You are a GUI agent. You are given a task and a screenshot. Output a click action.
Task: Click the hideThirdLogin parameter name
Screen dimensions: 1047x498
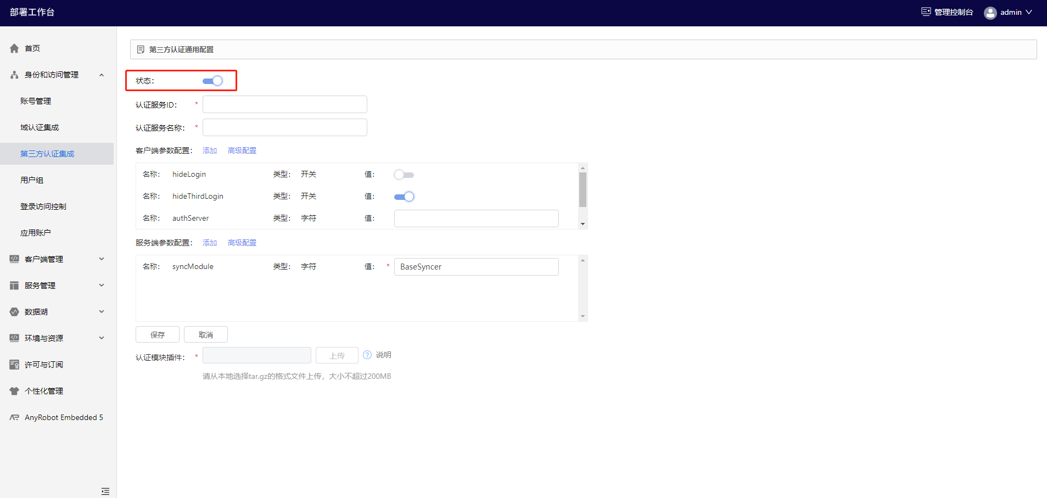(198, 196)
